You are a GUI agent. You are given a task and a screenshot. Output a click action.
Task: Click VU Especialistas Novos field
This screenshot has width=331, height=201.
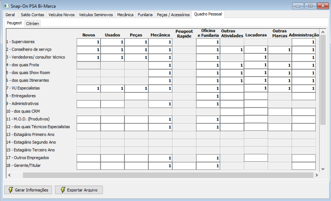89,88
